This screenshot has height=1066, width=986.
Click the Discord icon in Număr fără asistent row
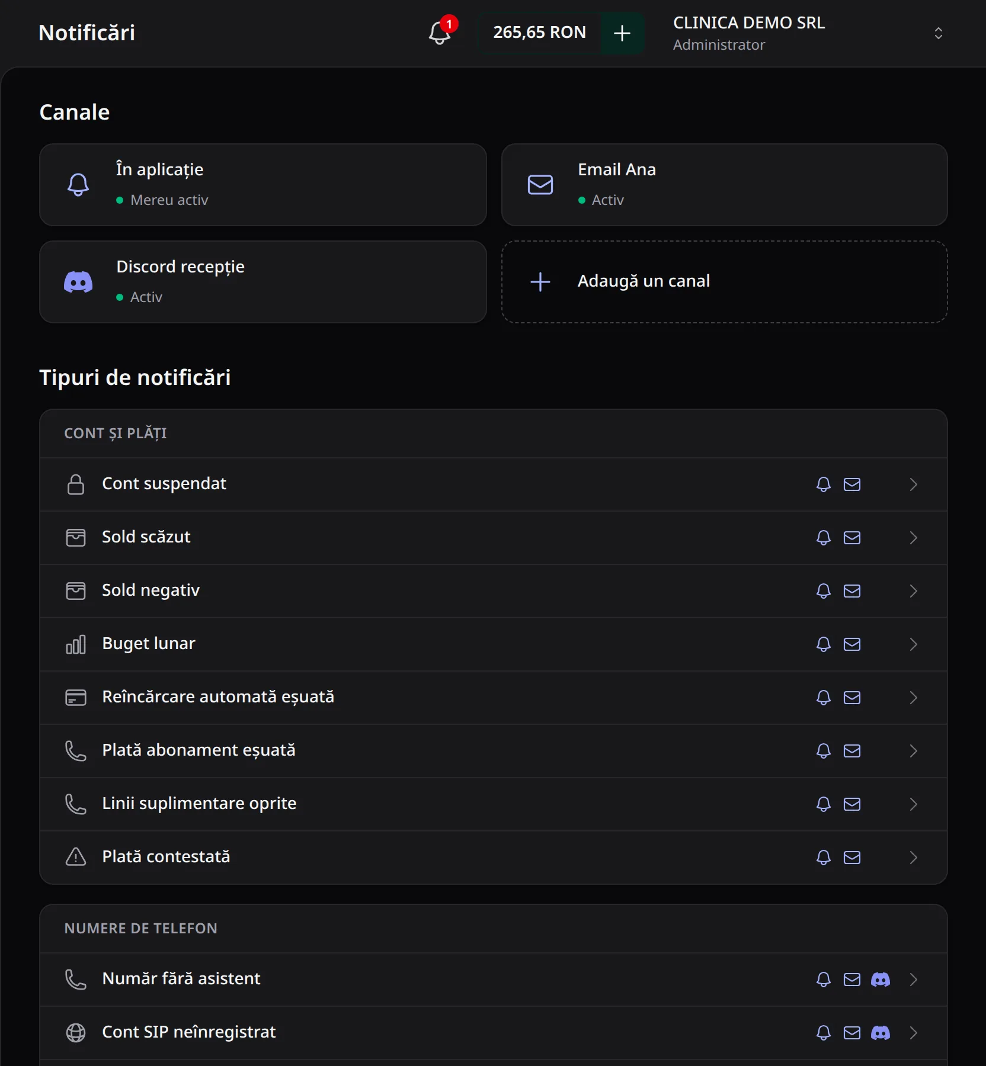pos(881,980)
